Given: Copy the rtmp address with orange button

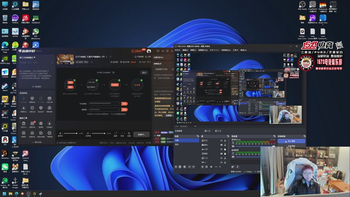Looking at the screenshot, I should (125, 103).
